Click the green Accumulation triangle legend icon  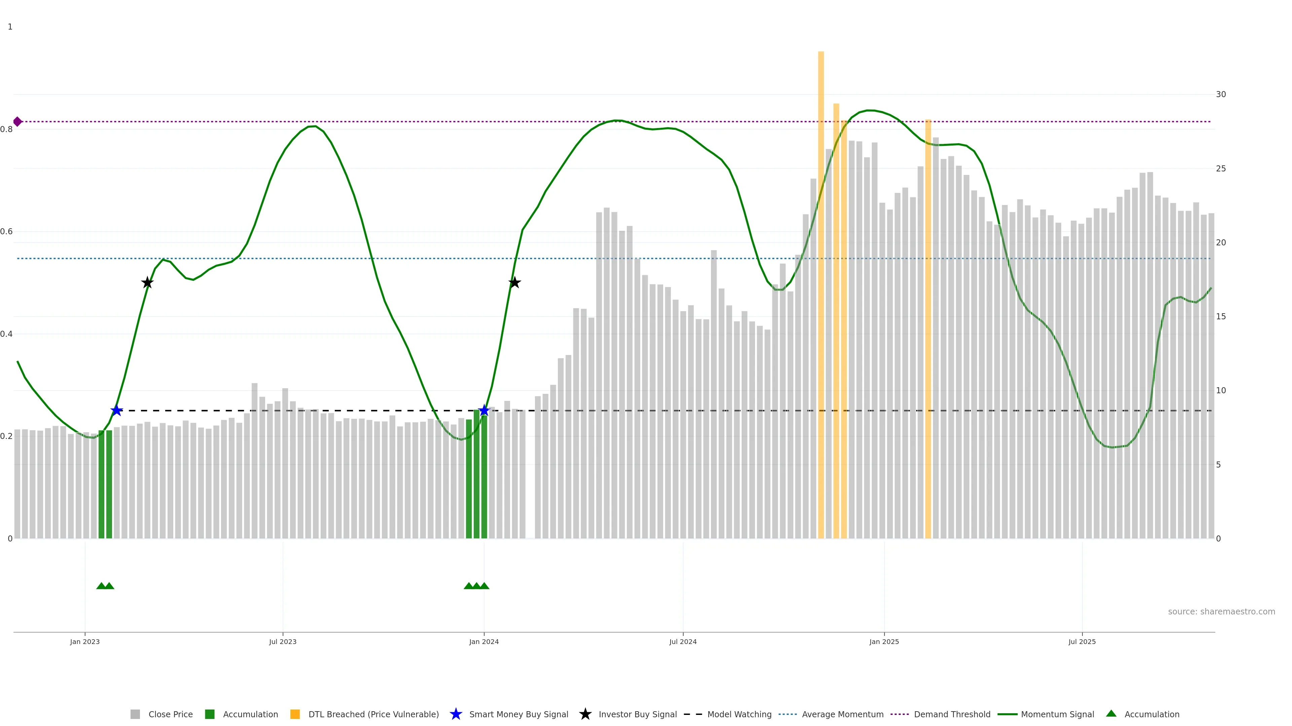click(x=1111, y=714)
